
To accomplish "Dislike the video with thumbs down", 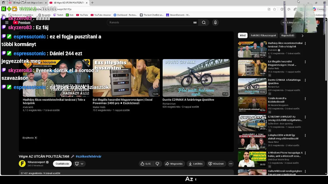I will pos(158,164).
